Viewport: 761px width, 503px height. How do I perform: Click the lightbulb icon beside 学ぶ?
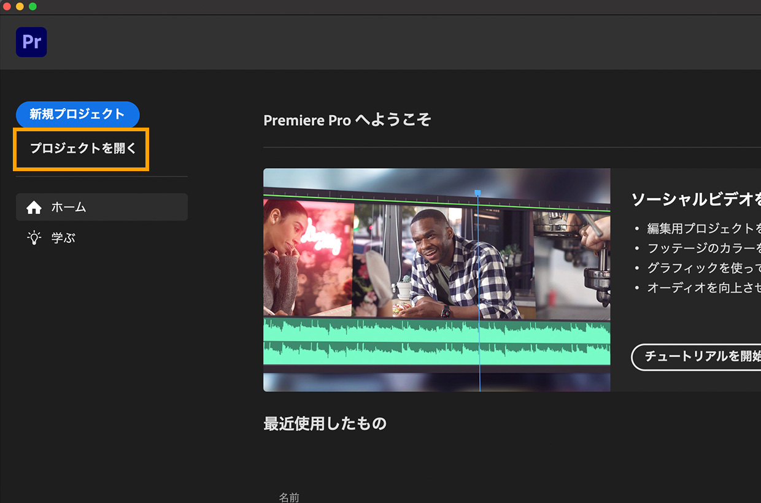pyautogui.click(x=34, y=238)
